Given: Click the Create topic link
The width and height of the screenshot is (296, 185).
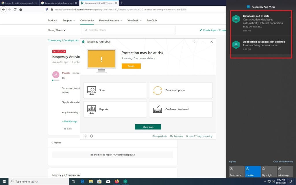Looking at the screenshot, I should coord(213,30).
